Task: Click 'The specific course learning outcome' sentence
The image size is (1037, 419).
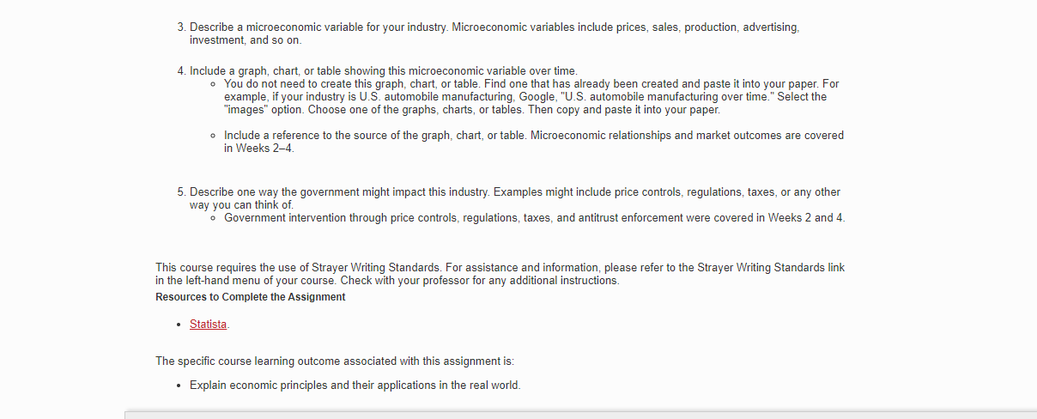Action: point(335,361)
